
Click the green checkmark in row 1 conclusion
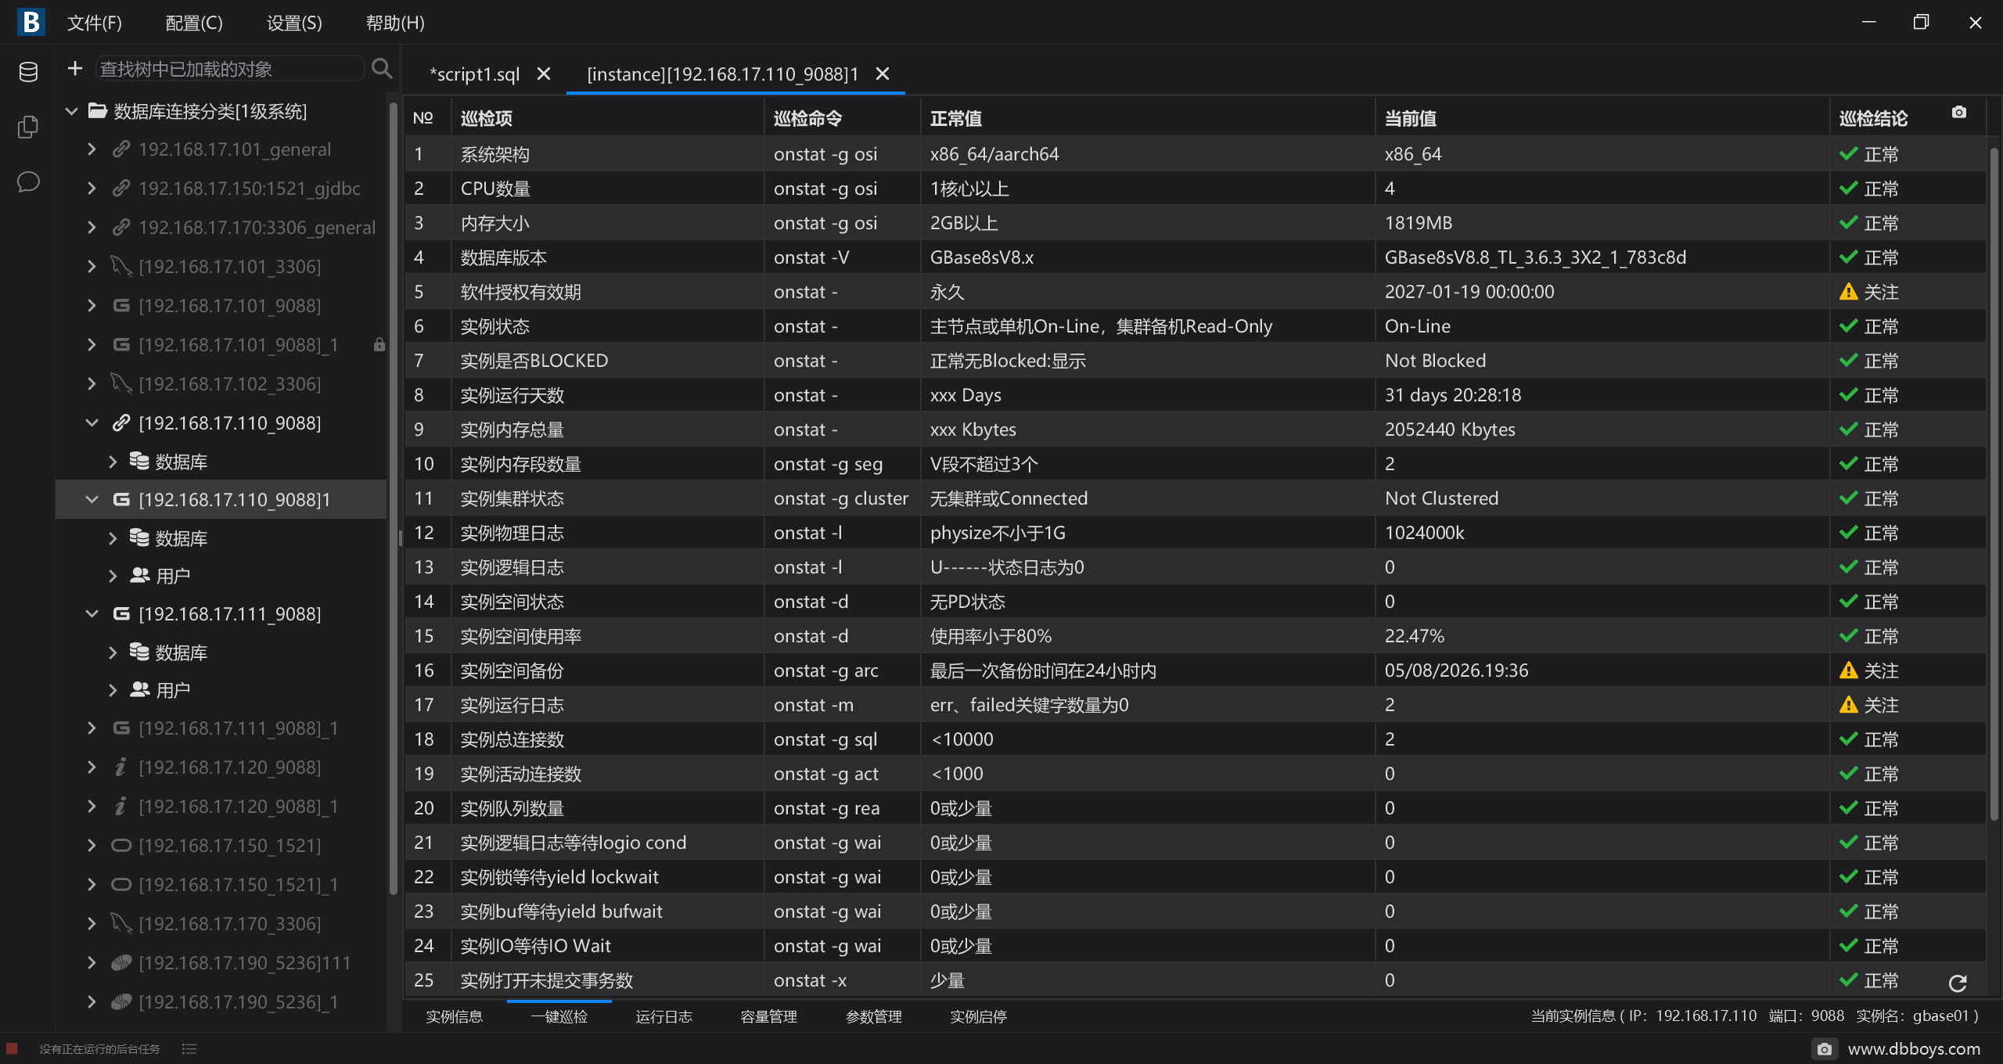[1849, 154]
